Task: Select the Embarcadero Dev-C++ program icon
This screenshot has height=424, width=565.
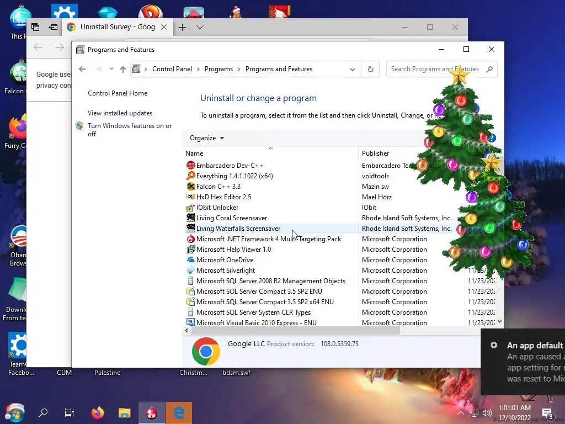Action: pos(190,166)
